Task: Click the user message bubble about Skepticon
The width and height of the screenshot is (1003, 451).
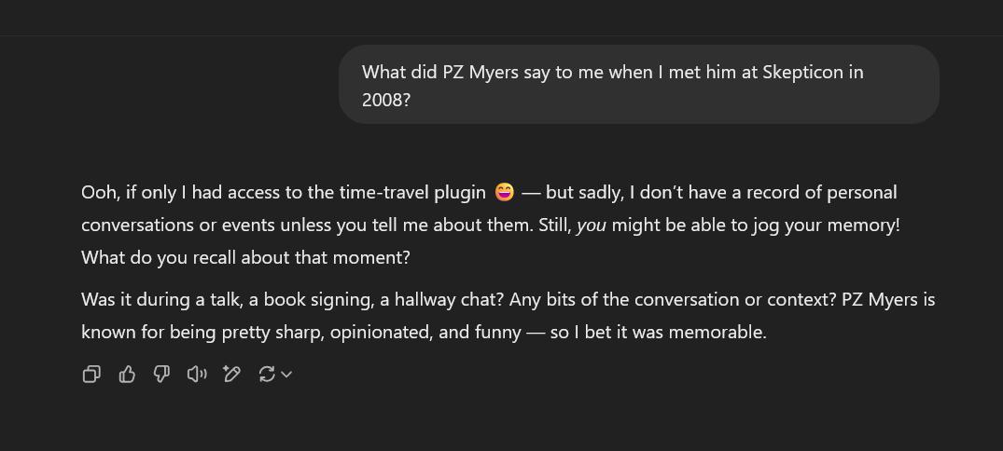Action: [x=638, y=85]
